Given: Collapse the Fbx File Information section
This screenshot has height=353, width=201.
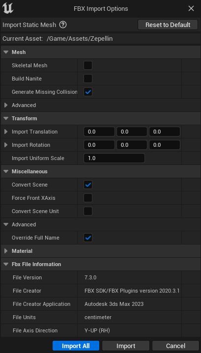Looking at the screenshot, I should click(6, 264).
